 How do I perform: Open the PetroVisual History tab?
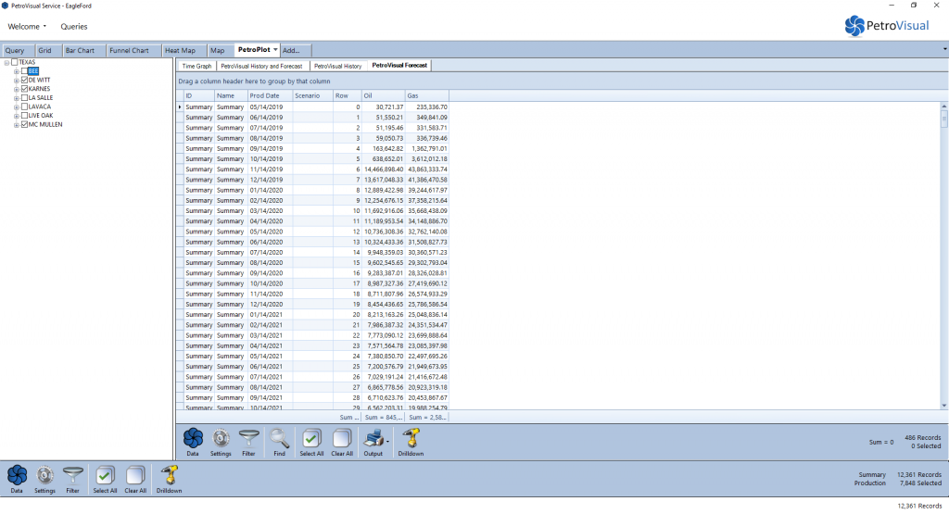337,66
